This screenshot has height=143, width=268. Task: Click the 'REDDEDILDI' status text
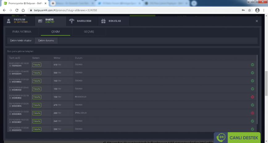tap(81, 97)
